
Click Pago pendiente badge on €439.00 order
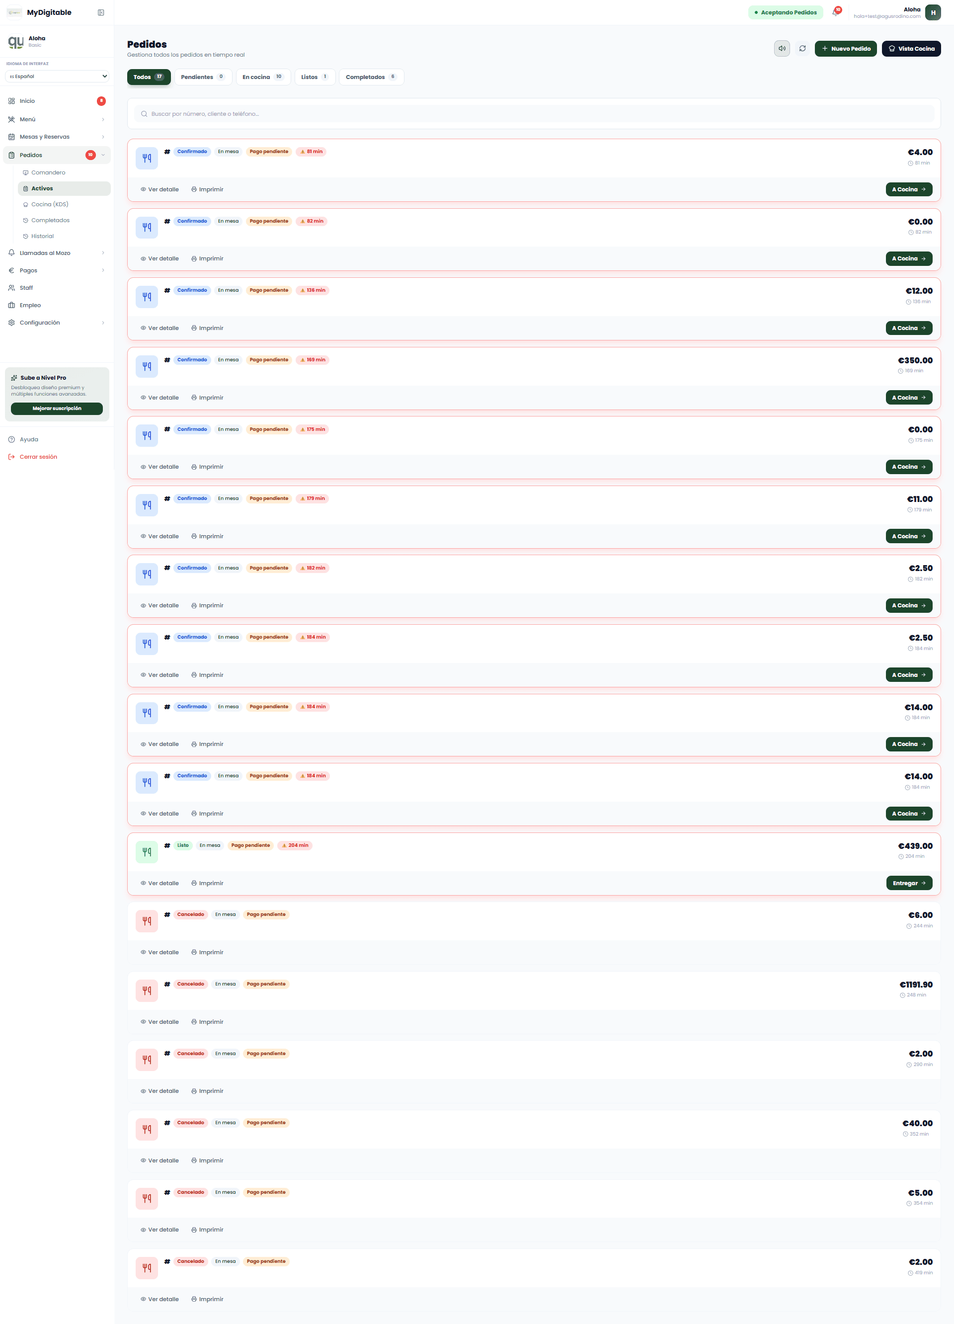tap(250, 845)
